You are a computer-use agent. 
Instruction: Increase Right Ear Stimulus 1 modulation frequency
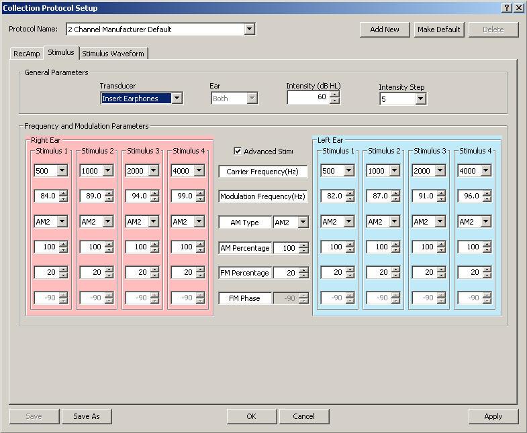[63, 194]
